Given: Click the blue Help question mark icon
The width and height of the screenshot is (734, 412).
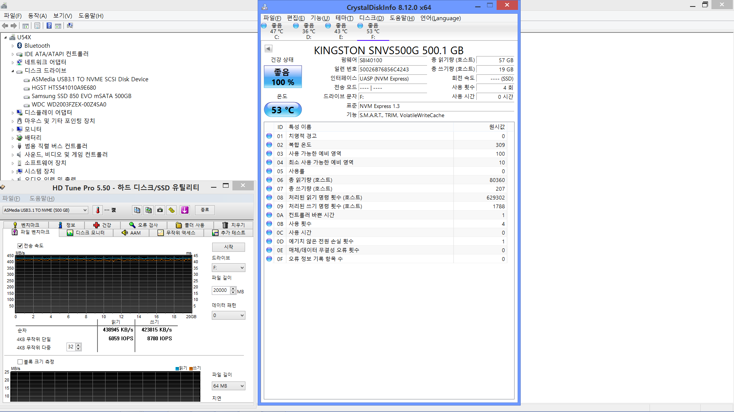Looking at the screenshot, I should point(49,26).
